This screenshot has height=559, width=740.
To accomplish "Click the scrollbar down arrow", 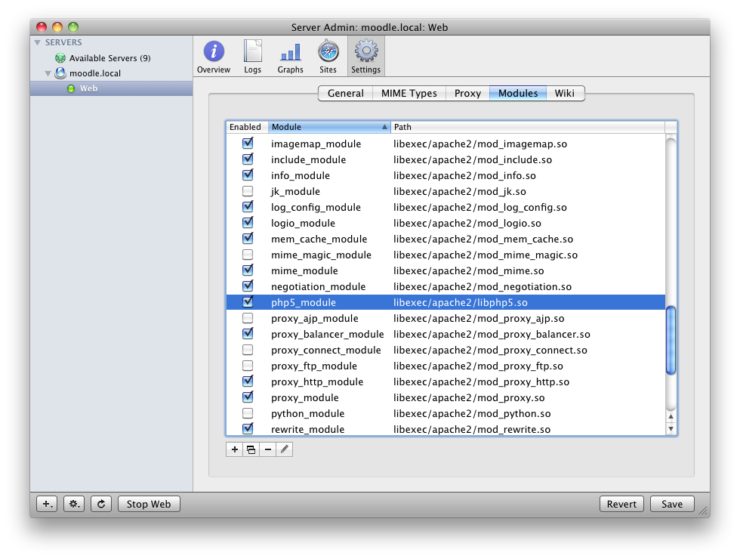I will [x=671, y=429].
